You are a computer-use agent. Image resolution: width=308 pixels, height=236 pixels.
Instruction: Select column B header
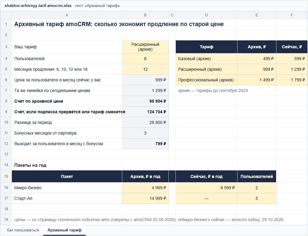point(145,15)
